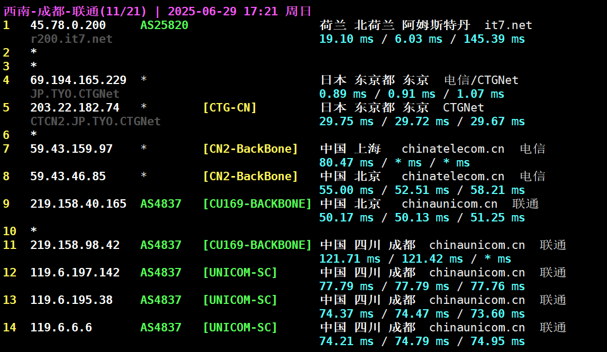The height and width of the screenshot is (352, 607).
Task: Click IP address 203.22.182.74
Action: (75, 107)
